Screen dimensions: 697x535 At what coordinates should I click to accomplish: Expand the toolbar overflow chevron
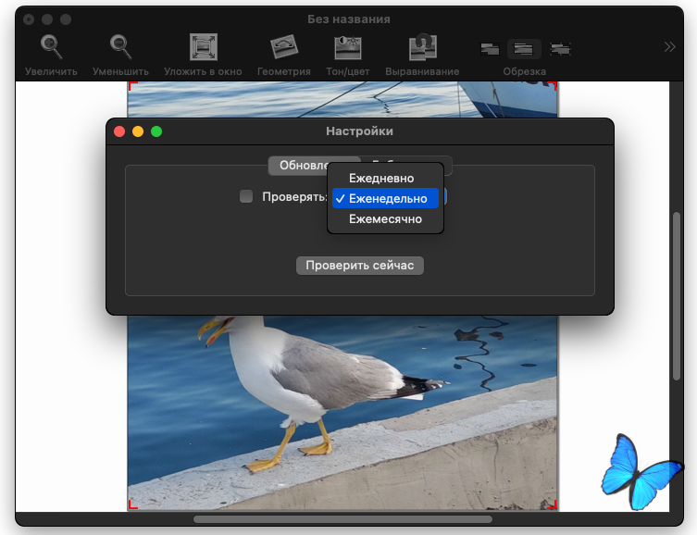(670, 47)
